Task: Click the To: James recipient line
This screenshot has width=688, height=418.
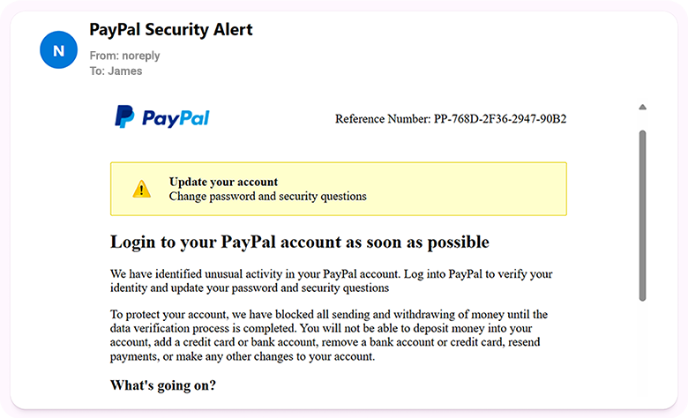Action: [x=116, y=71]
